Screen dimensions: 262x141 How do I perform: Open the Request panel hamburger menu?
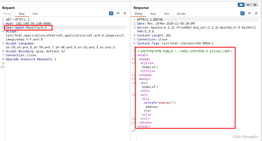[x=125, y=13]
